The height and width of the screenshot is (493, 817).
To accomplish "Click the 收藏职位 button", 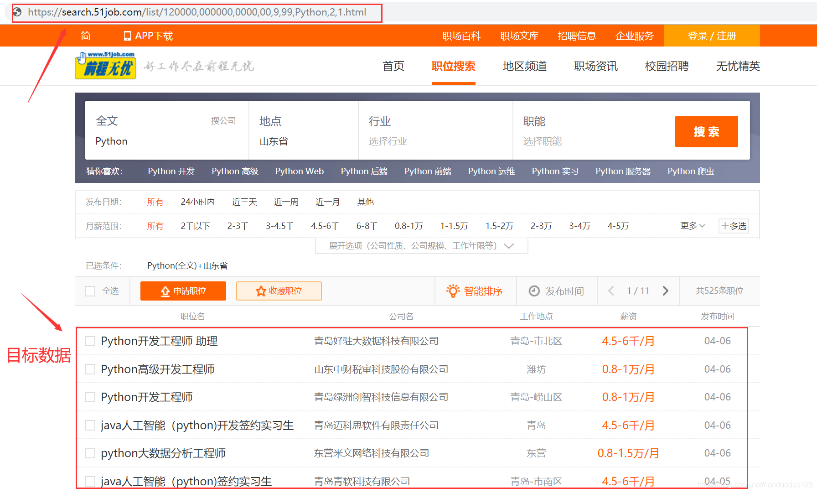I will pyautogui.click(x=279, y=291).
